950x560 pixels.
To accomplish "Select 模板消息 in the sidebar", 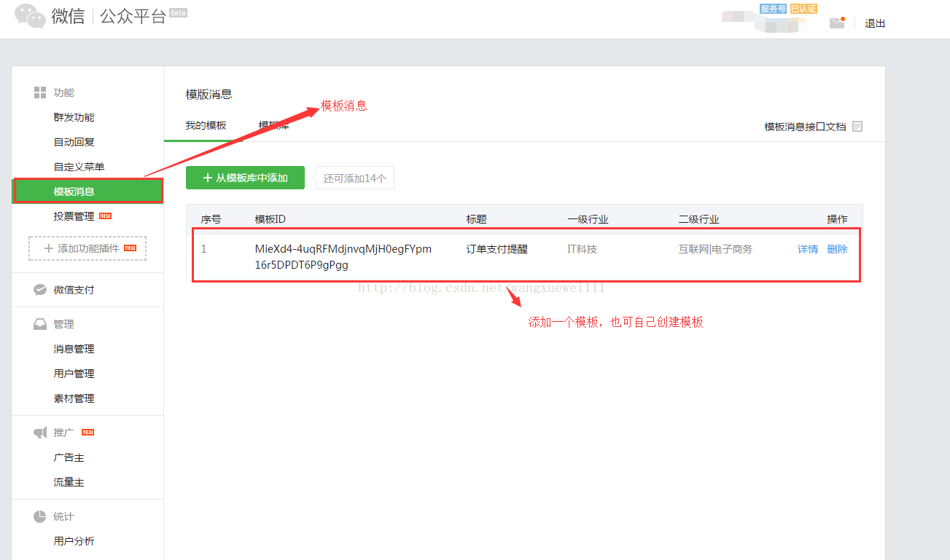I will point(88,192).
